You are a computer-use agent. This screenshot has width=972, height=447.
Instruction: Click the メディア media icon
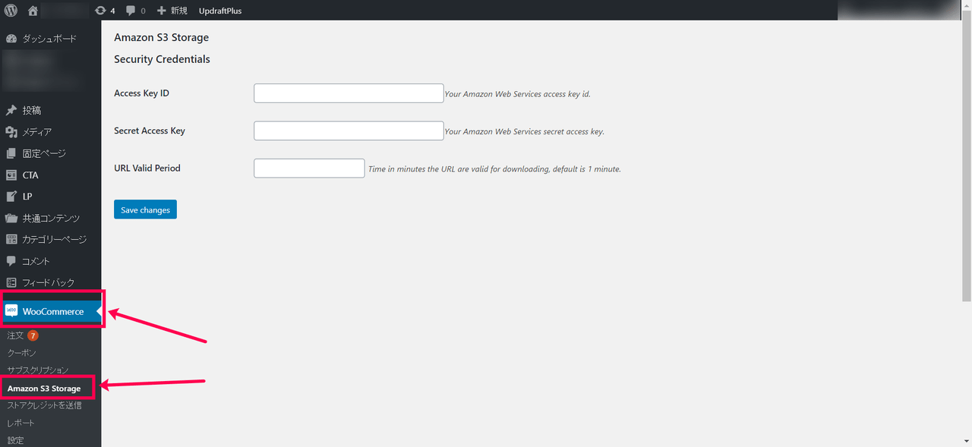11,132
